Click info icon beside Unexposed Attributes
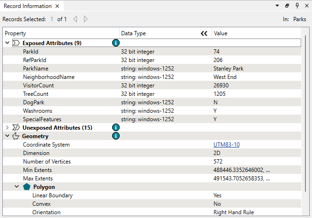 [116, 127]
